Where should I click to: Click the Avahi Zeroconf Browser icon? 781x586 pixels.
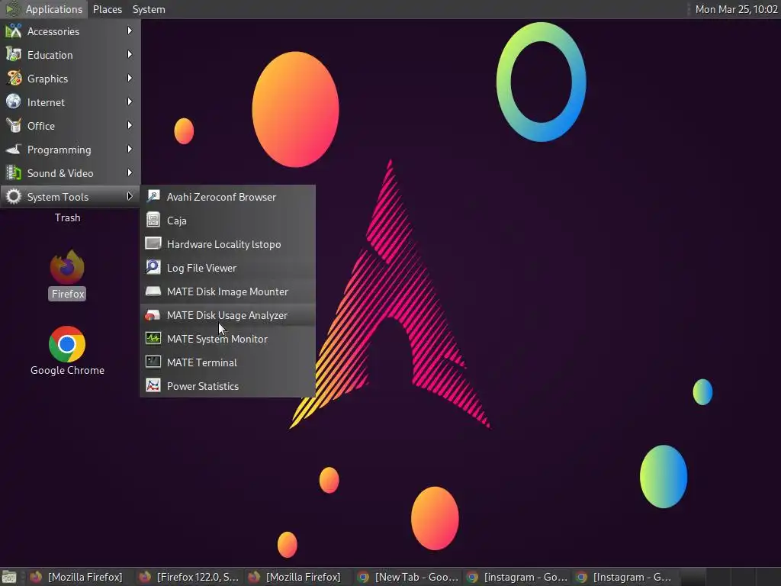(153, 196)
